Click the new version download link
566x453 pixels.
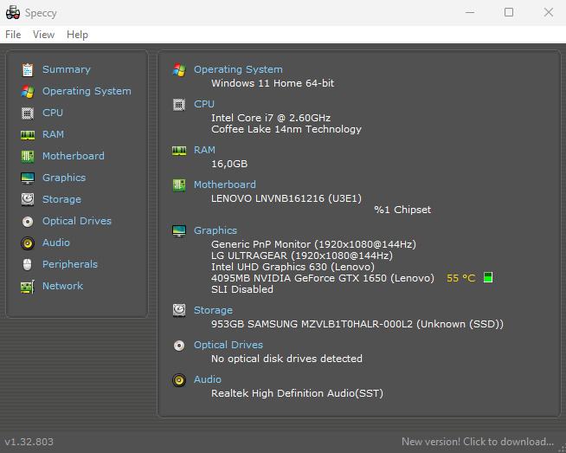[477, 442]
